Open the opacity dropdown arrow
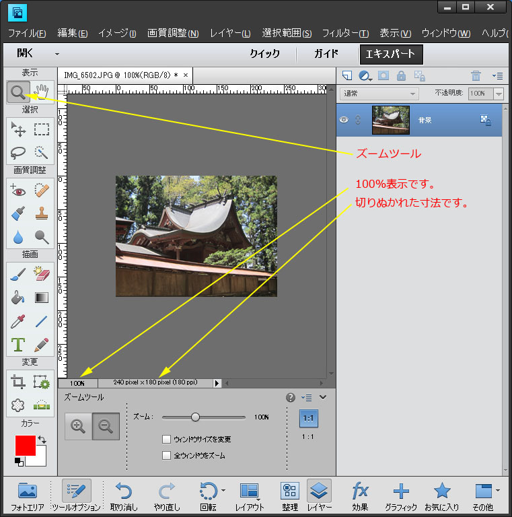 [499, 94]
